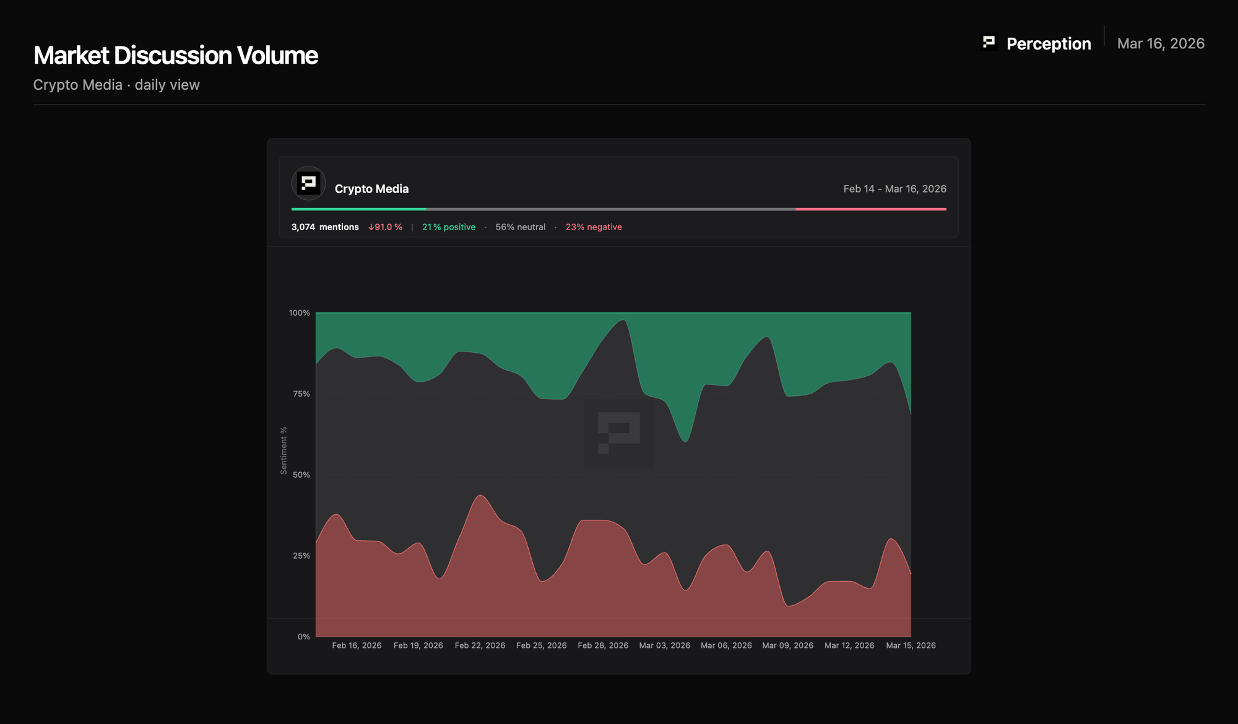
Task: Click the red negative segment of sentiment bar
Action: pyautogui.click(x=870, y=209)
